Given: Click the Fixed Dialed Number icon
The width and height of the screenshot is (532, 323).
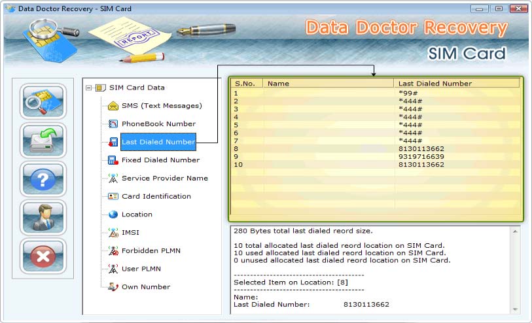Looking at the screenshot, I should tap(113, 160).
